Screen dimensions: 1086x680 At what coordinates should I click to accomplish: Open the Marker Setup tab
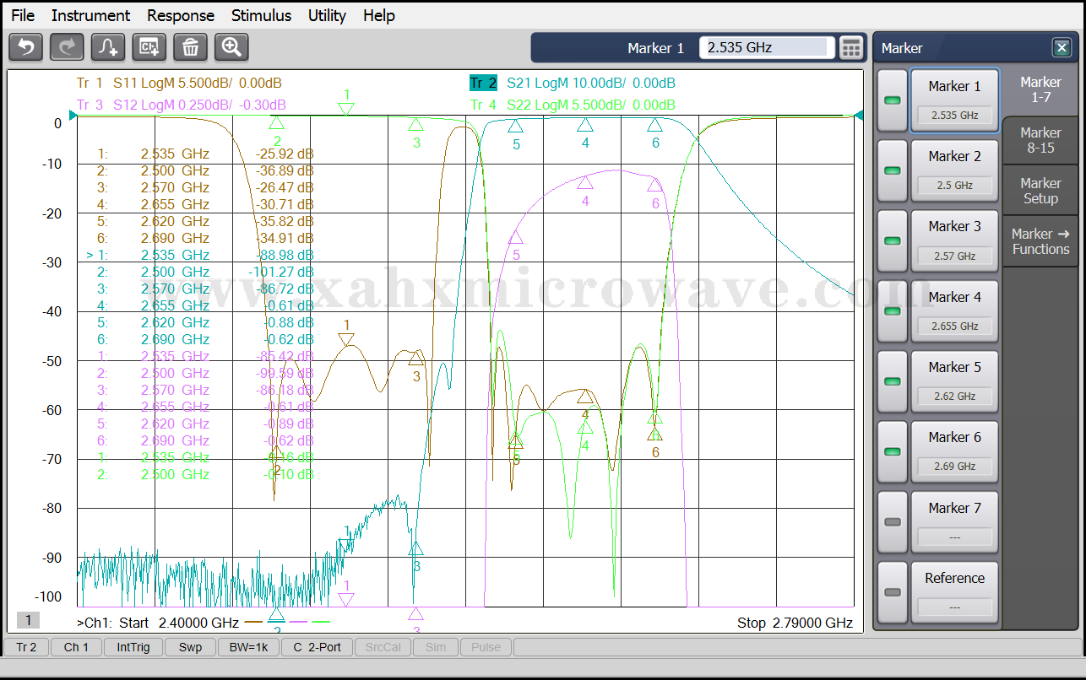pyautogui.click(x=1040, y=191)
